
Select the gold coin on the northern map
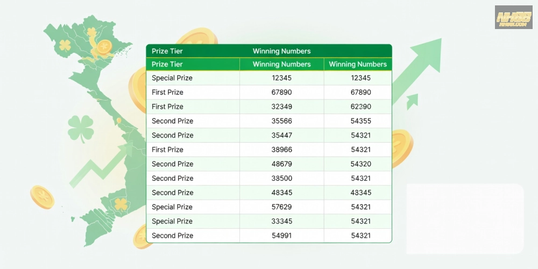pyautogui.click(x=104, y=47)
